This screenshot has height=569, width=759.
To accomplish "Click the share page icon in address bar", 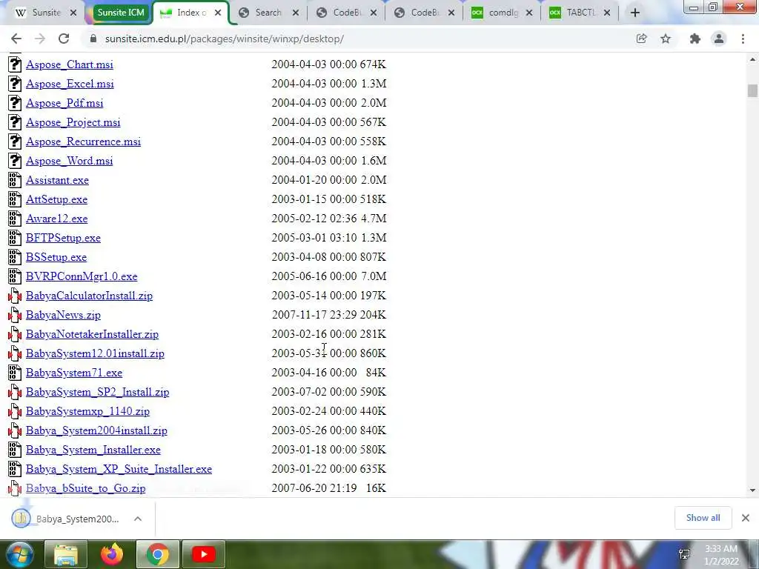I will [x=642, y=39].
